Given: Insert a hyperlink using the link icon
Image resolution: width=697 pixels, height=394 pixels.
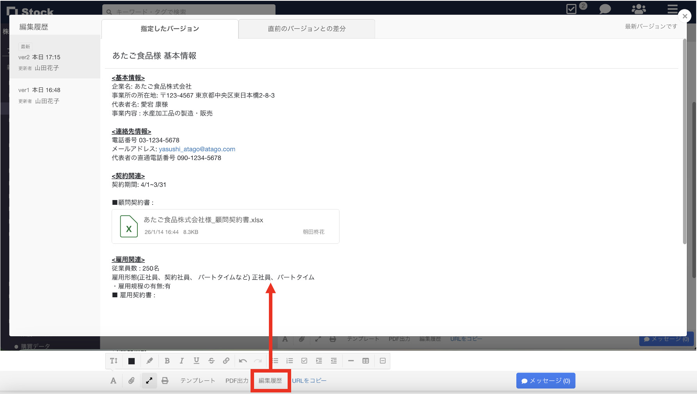Looking at the screenshot, I should (x=226, y=361).
